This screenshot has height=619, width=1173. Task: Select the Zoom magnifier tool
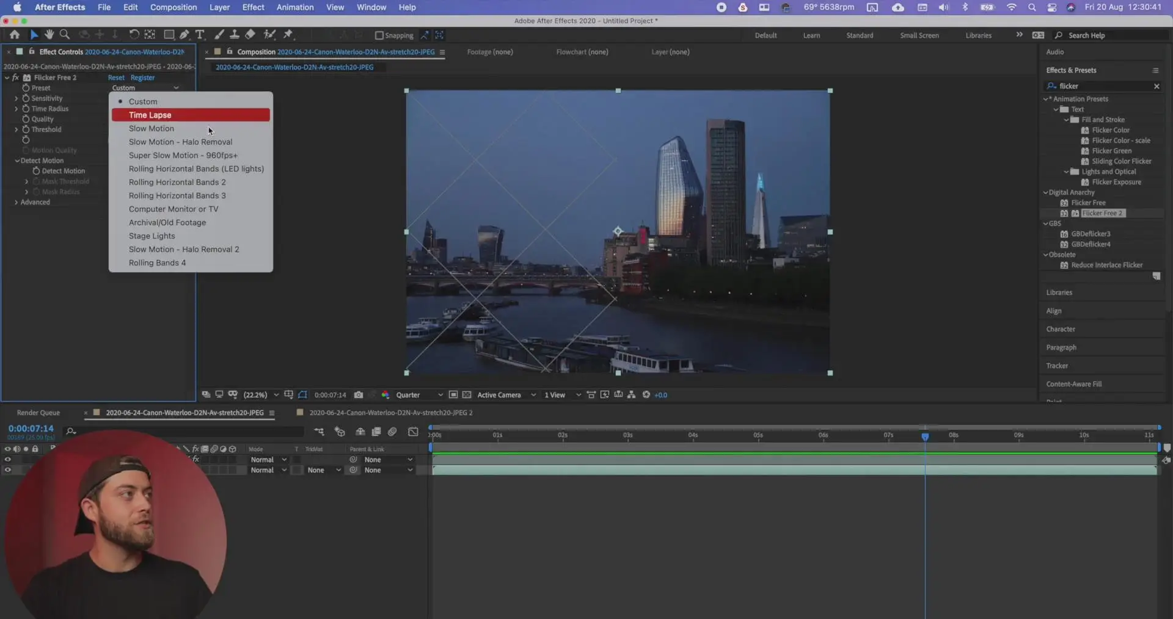coord(64,35)
